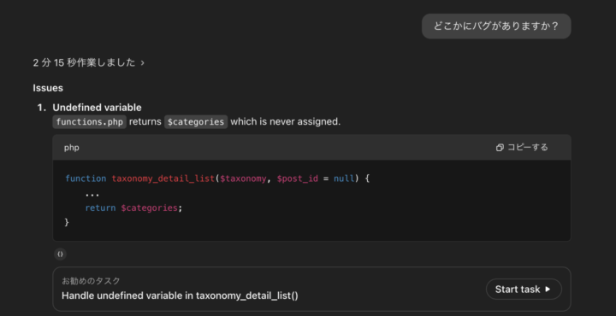Click the taxonomy_detail_list function name in code
Screen dimensions: 616x316
coord(163,178)
